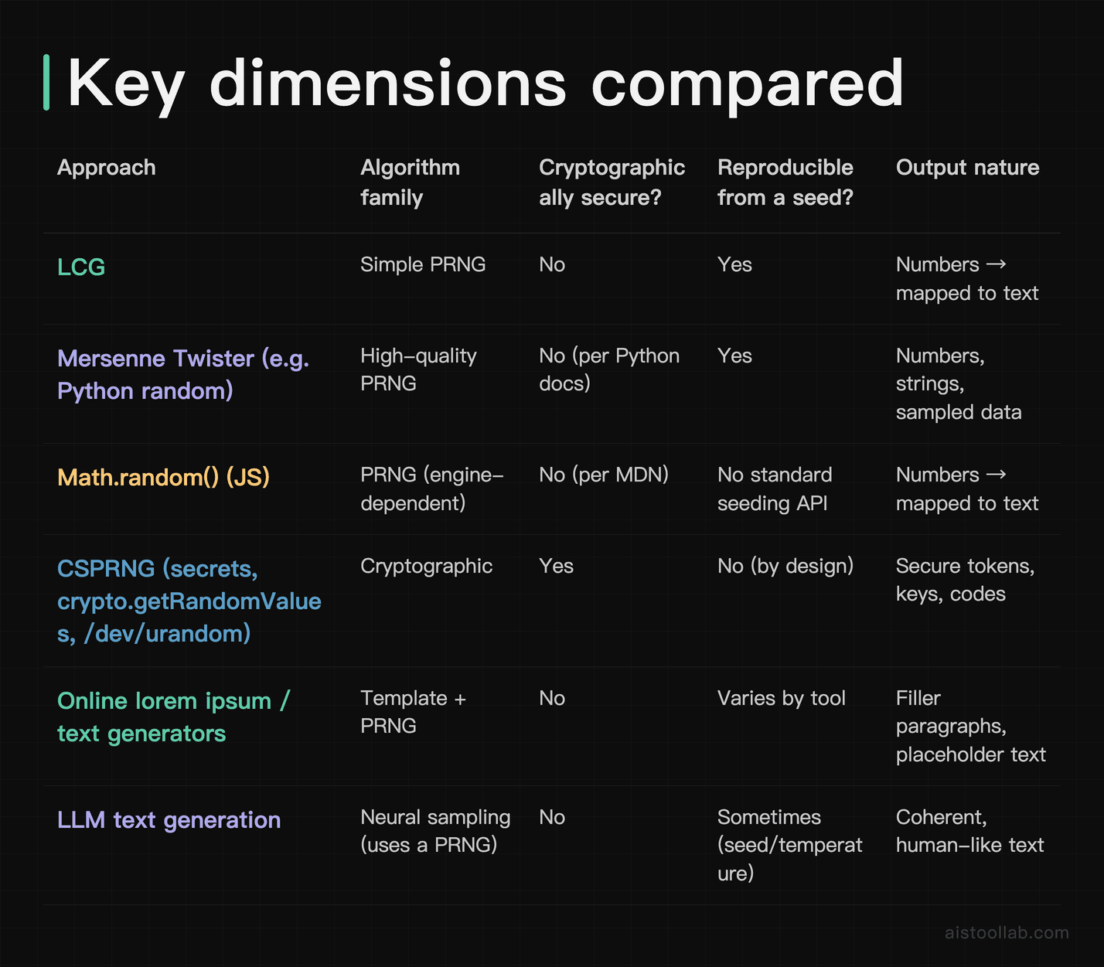Select the 'High-quality PRNG' cell
Screen dimensions: 1104x967
click(418, 369)
